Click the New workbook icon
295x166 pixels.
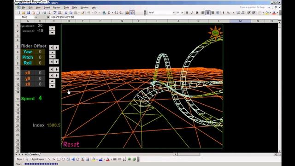coord(18,12)
